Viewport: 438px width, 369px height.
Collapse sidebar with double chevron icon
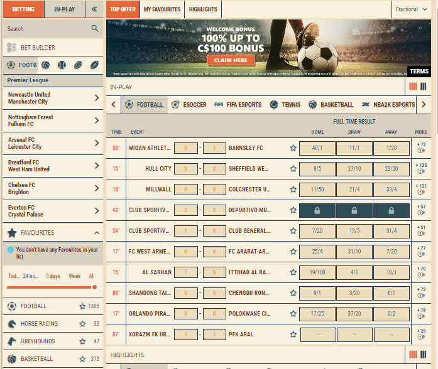coord(94,9)
